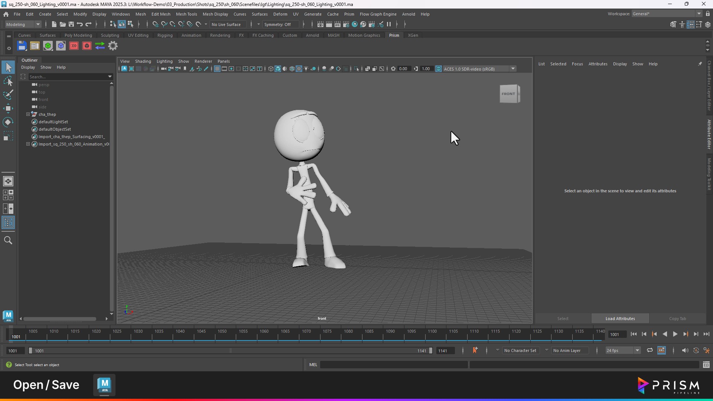This screenshot has width=713, height=401.
Task: Click the red triple-arrow Prism shelf icon
Action: pyautogui.click(x=74, y=46)
